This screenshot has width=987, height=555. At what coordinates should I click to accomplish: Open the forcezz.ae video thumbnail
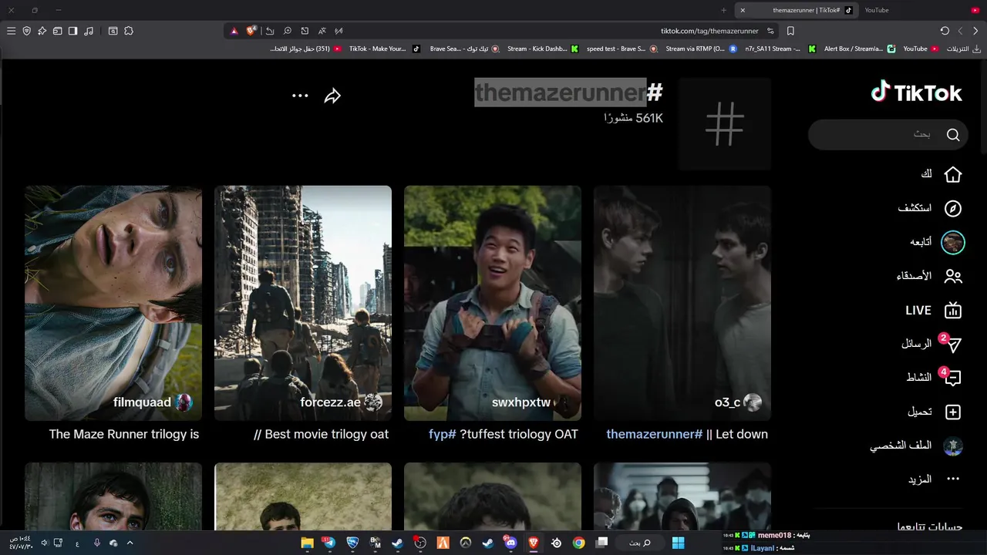303,303
